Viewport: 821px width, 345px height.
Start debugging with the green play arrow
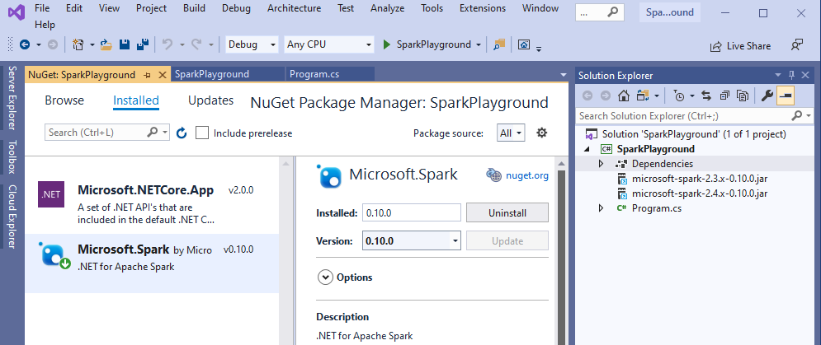tap(387, 44)
